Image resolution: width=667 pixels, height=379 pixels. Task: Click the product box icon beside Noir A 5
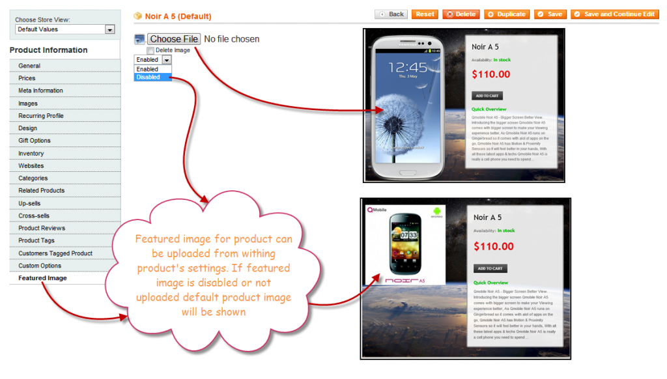[137, 16]
